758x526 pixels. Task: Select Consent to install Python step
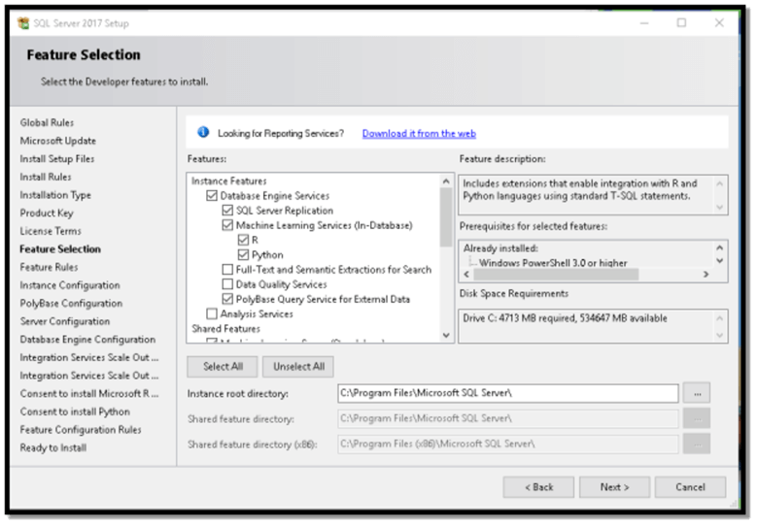click(x=75, y=411)
